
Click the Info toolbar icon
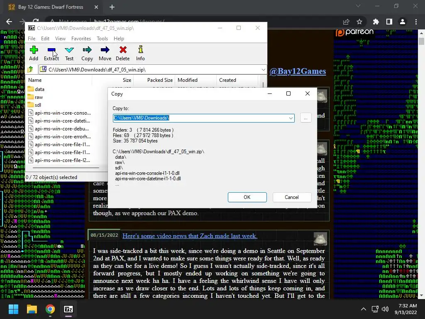click(x=140, y=53)
